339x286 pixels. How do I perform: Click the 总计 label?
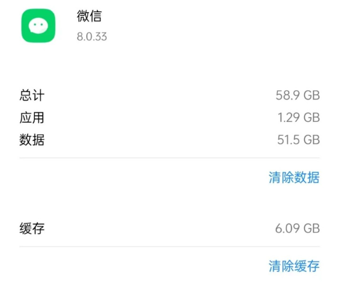pos(32,95)
